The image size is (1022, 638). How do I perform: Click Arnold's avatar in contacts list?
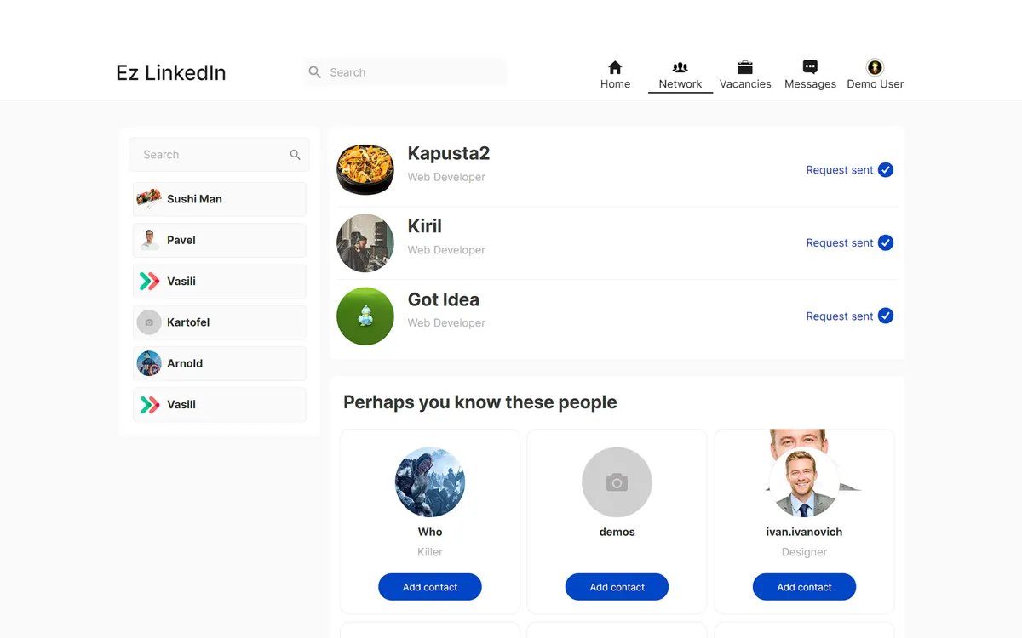(x=149, y=363)
